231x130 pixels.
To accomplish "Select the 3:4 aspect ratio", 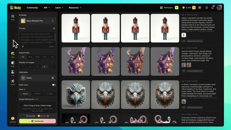I will click(52, 57).
